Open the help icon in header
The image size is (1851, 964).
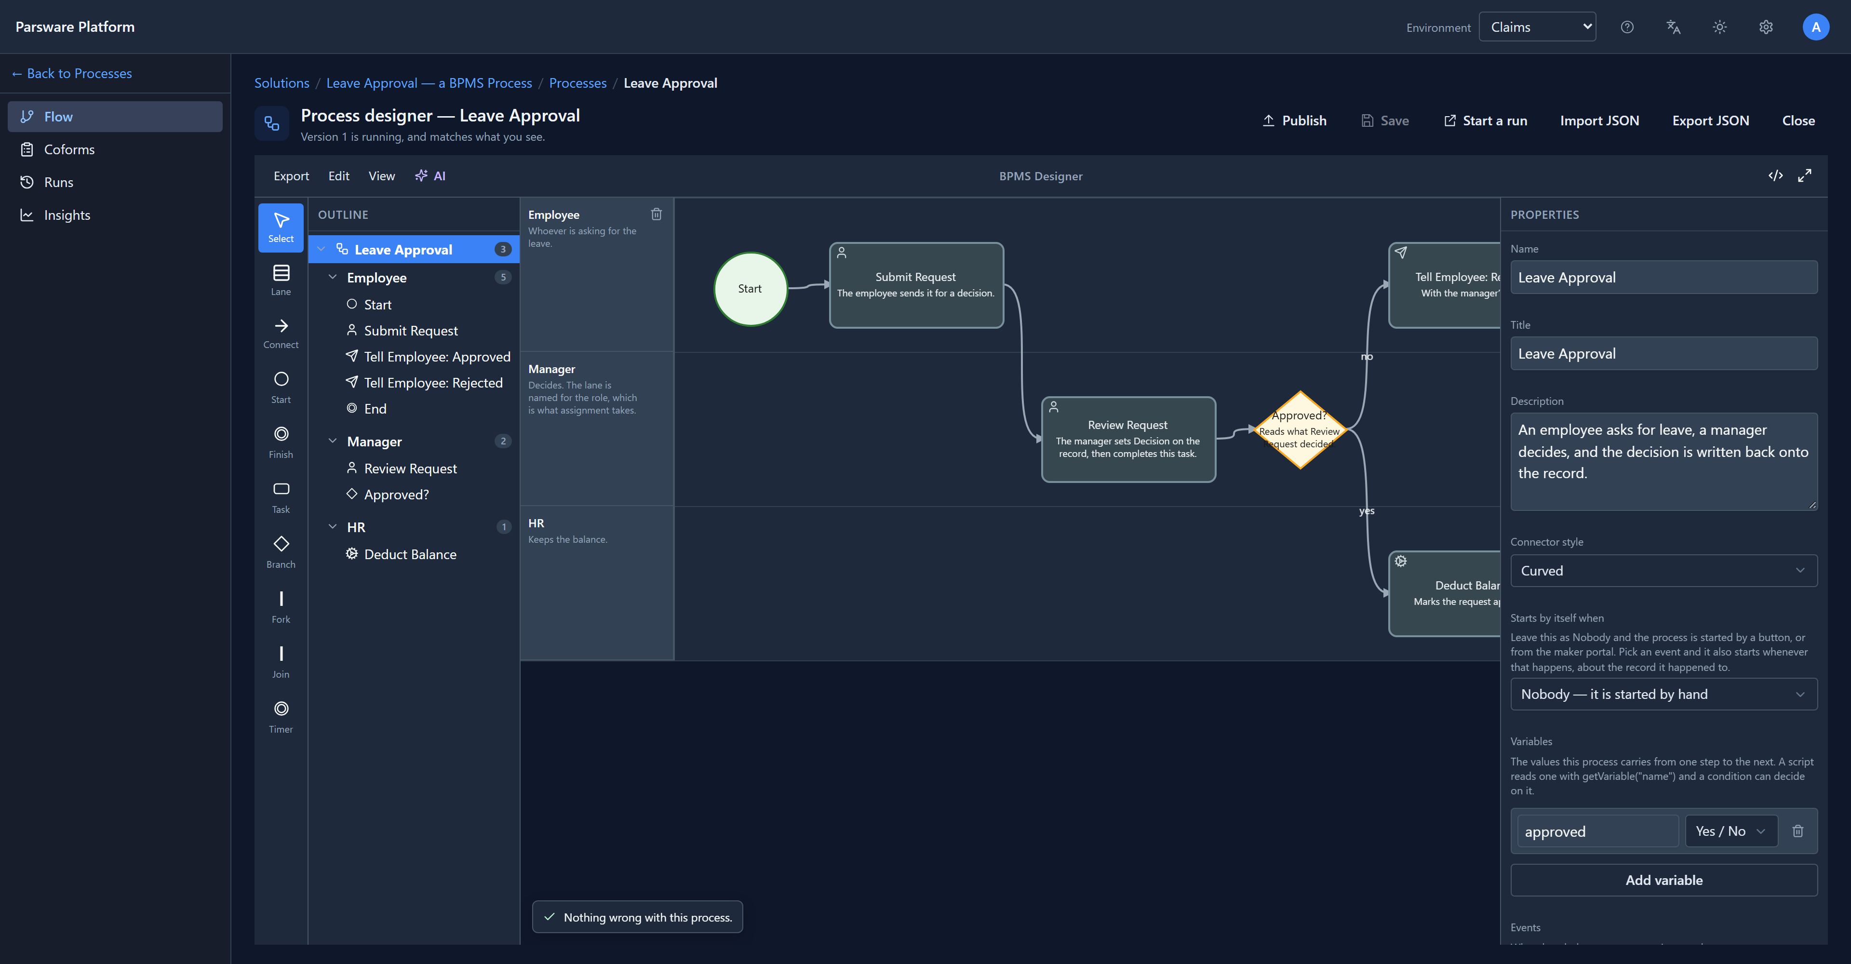tap(1627, 27)
